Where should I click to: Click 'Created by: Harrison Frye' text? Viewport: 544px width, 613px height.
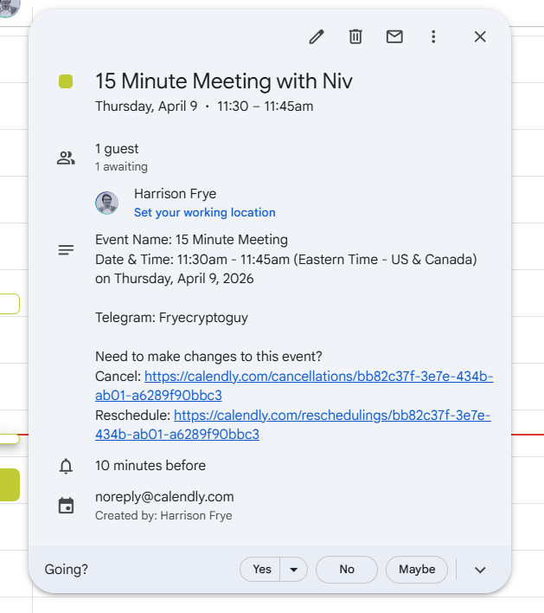click(163, 516)
